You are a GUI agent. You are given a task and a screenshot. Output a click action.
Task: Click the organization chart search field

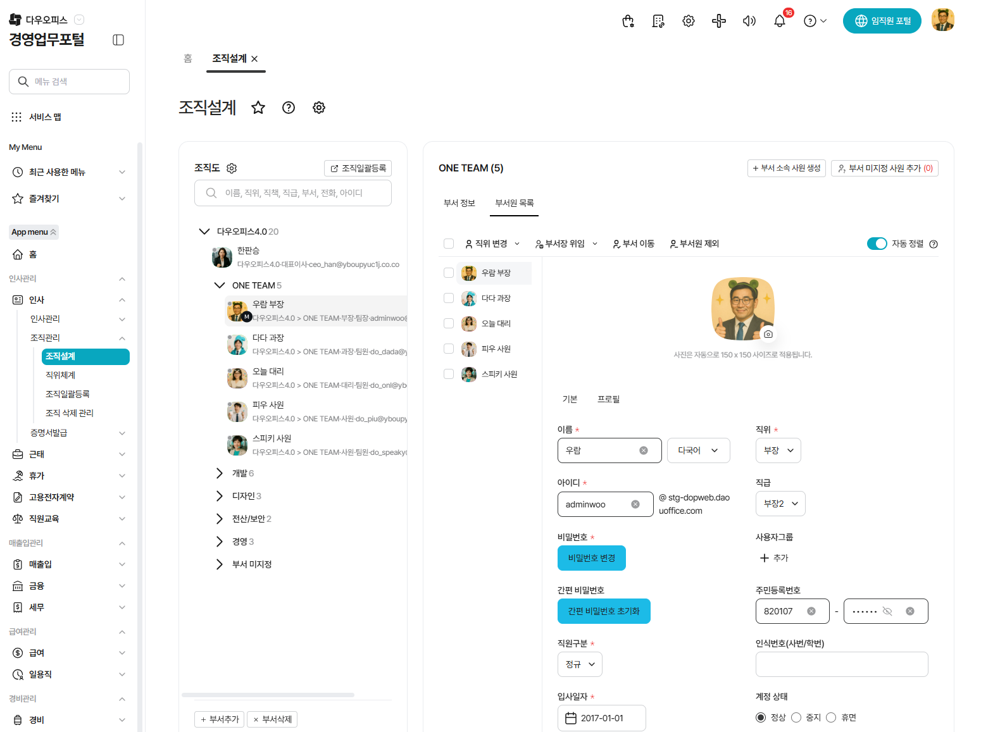pyautogui.click(x=293, y=193)
